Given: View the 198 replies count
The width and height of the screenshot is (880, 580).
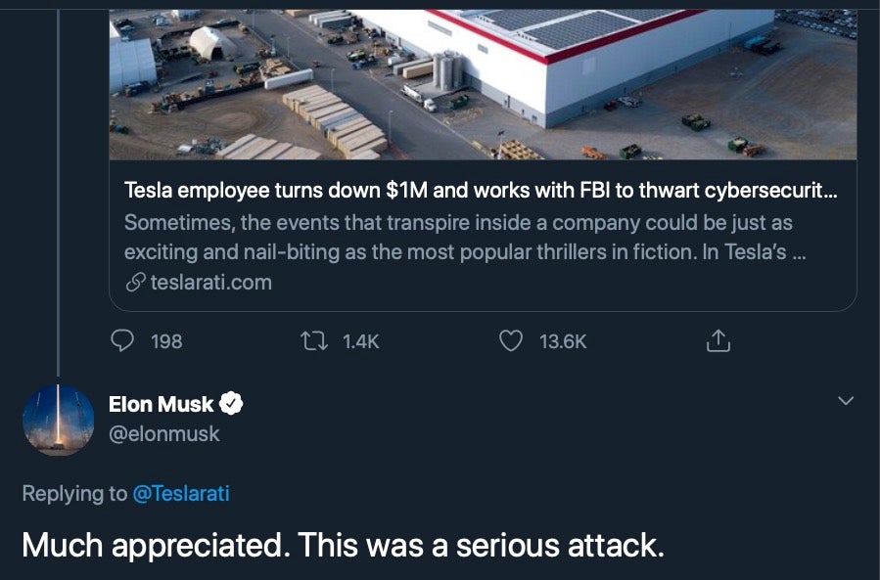Looking at the screenshot, I should (167, 341).
